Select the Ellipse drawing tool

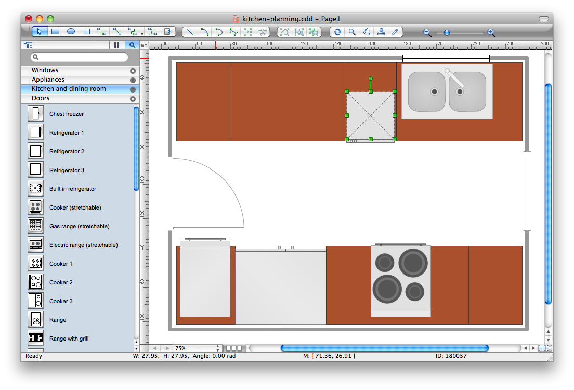coord(70,32)
